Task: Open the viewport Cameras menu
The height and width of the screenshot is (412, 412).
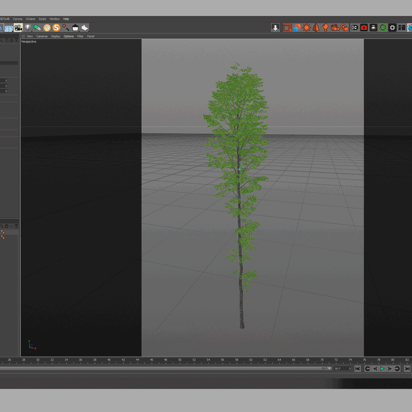Action: (x=42, y=36)
